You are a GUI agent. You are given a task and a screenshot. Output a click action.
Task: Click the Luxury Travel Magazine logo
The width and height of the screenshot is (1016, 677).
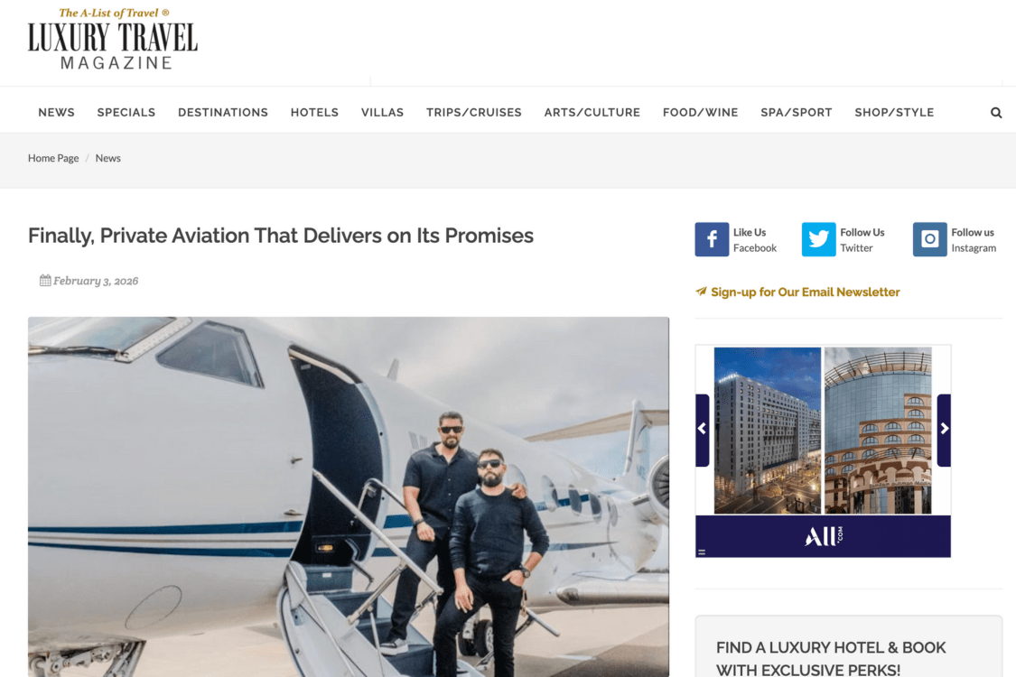113,39
